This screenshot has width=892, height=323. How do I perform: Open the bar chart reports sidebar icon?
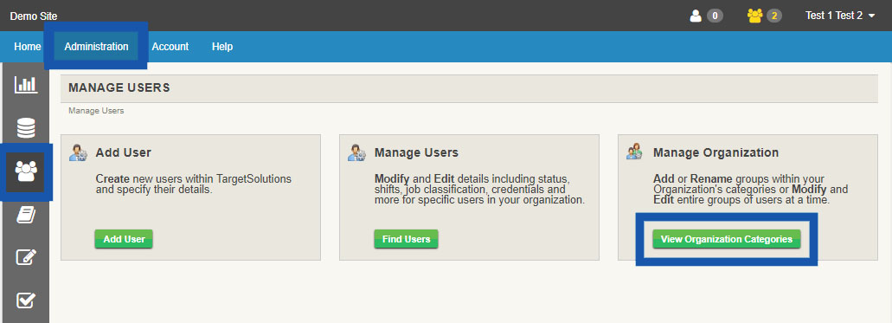26,85
